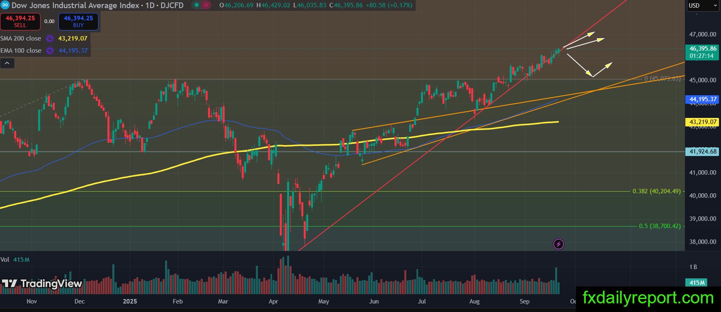Click the purple lightning bolt event icon

(x=558, y=244)
